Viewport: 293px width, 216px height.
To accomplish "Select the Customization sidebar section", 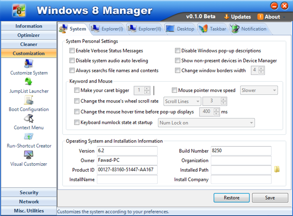I will coord(29,53).
